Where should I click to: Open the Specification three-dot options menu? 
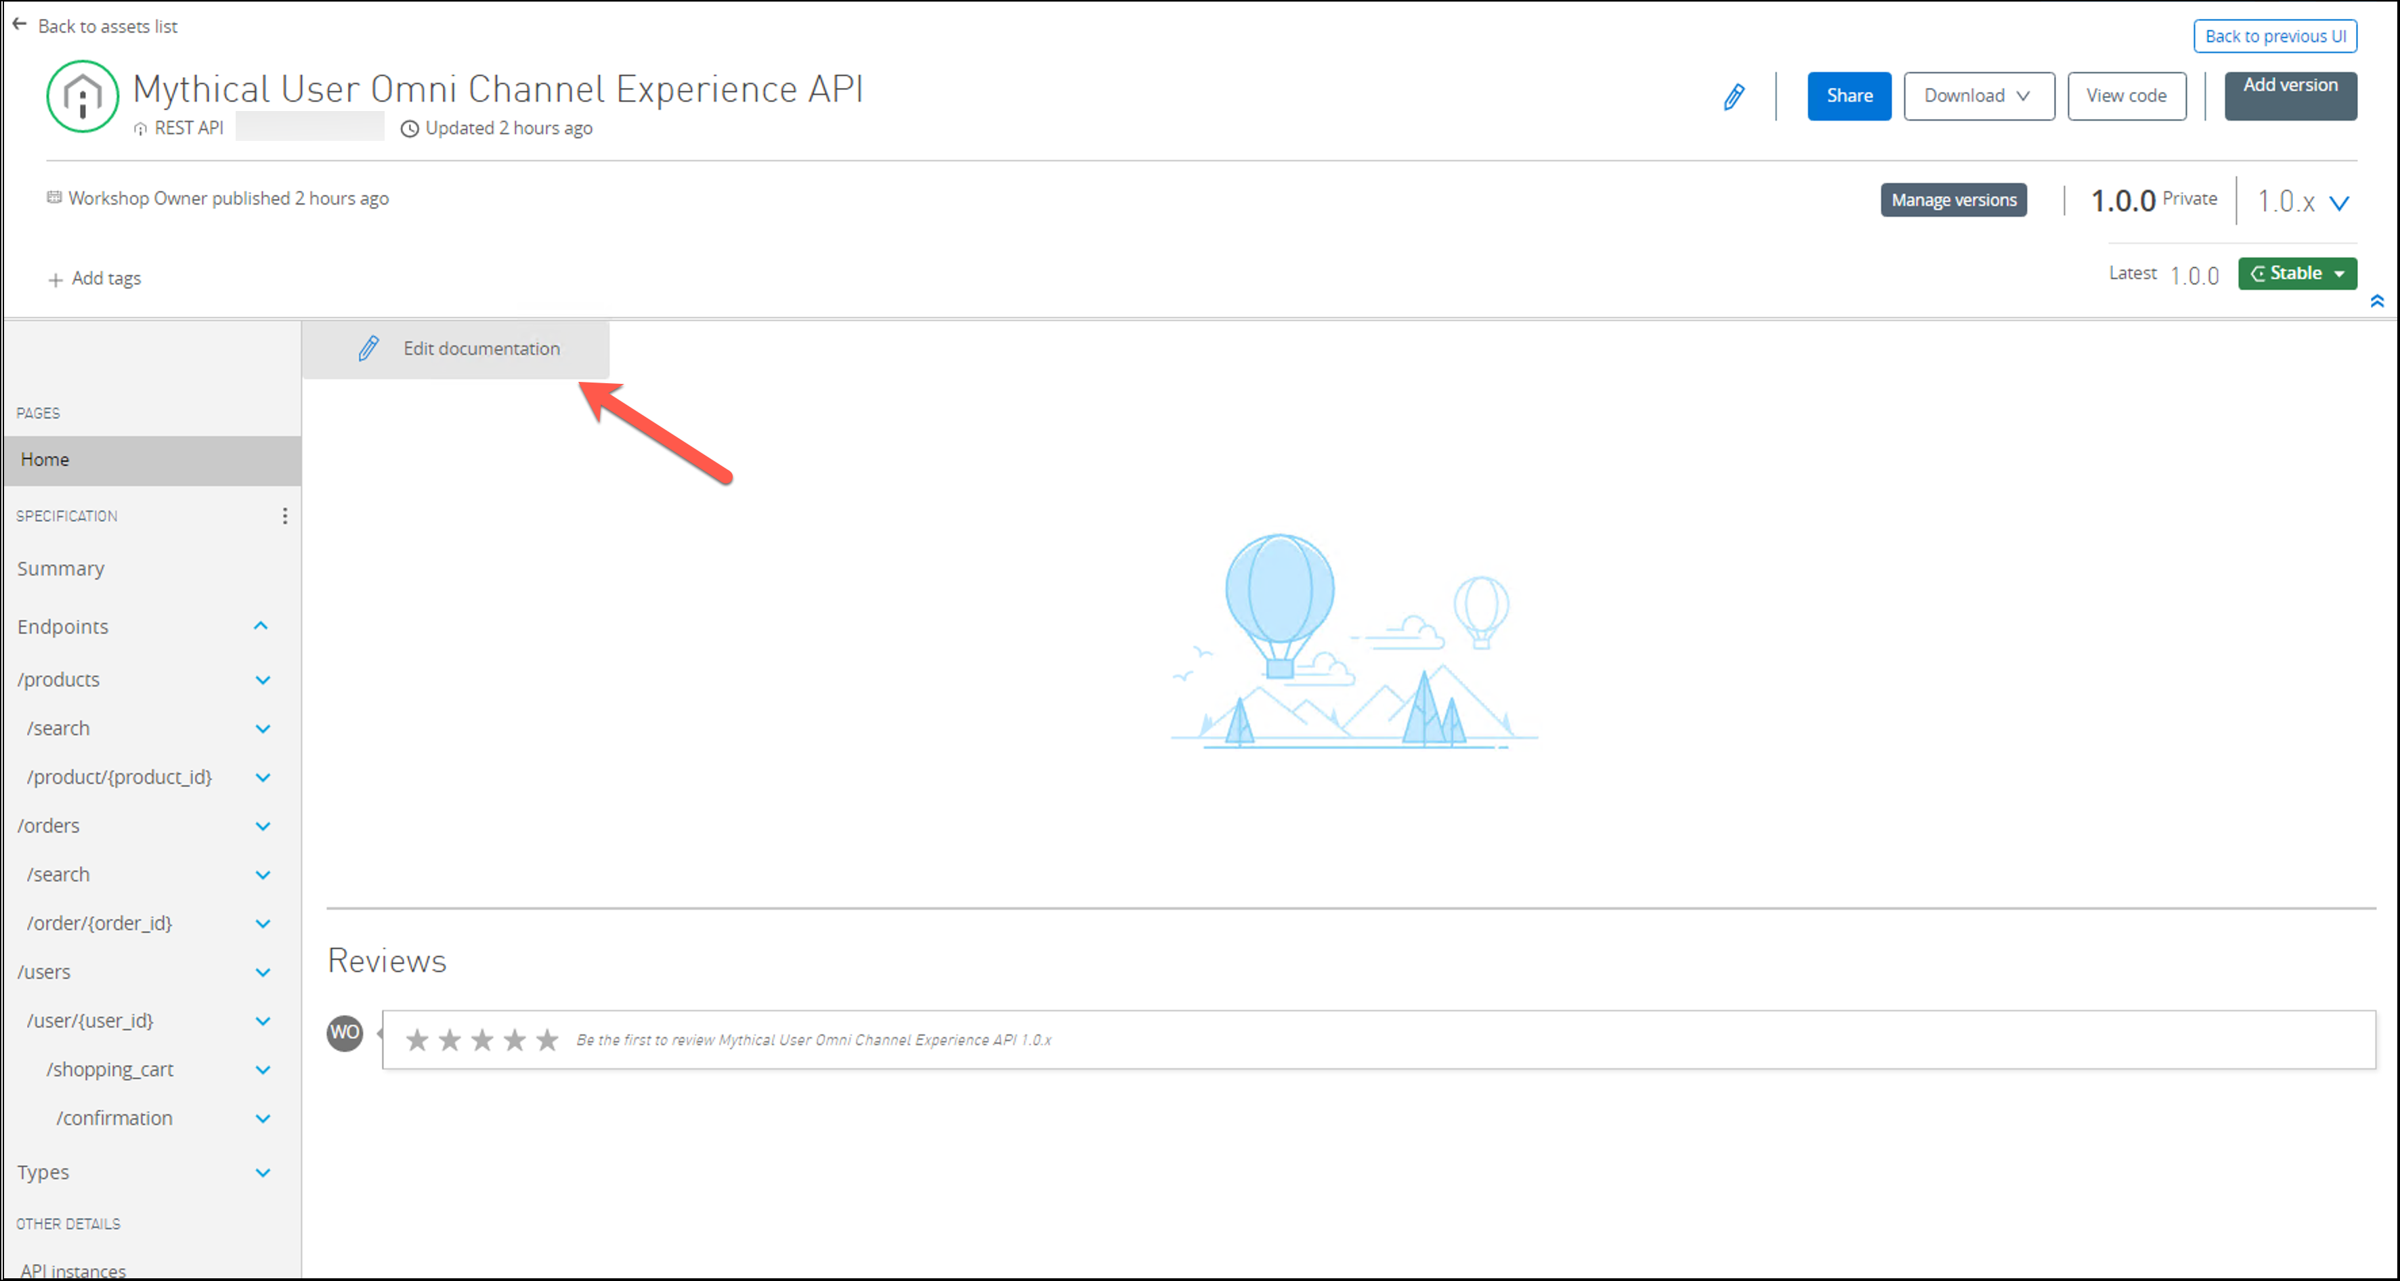point(284,515)
